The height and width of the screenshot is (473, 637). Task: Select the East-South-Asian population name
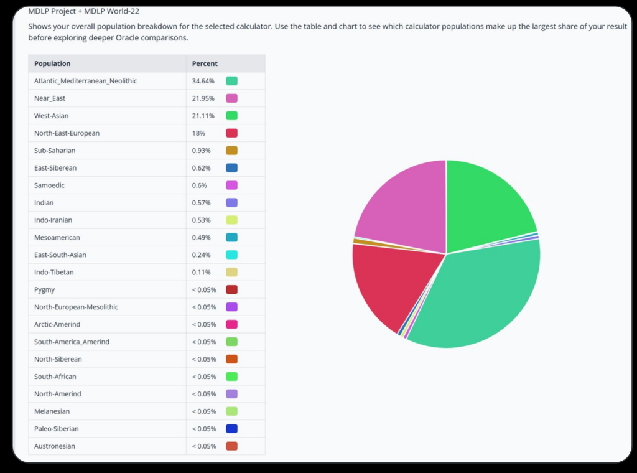(60, 255)
